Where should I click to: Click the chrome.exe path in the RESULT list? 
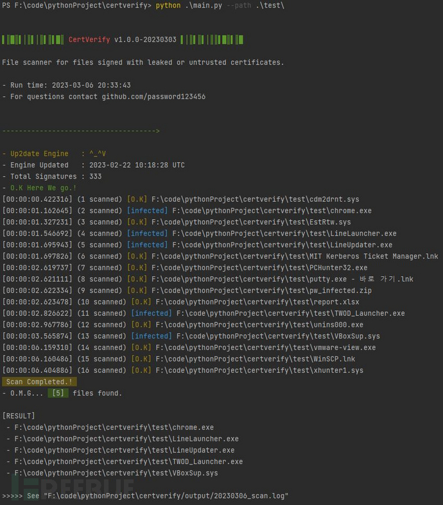point(114,427)
